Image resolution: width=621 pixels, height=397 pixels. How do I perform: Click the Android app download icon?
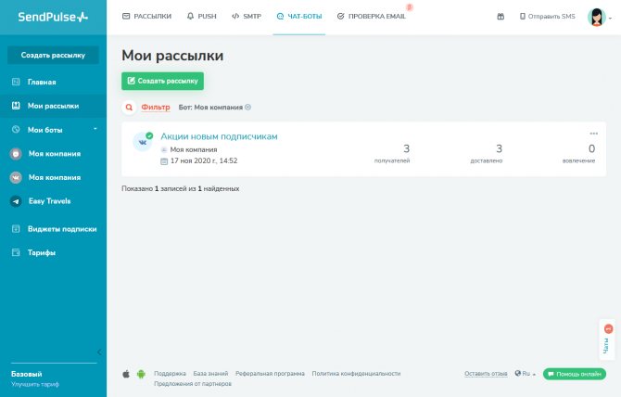pyautogui.click(x=141, y=374)
